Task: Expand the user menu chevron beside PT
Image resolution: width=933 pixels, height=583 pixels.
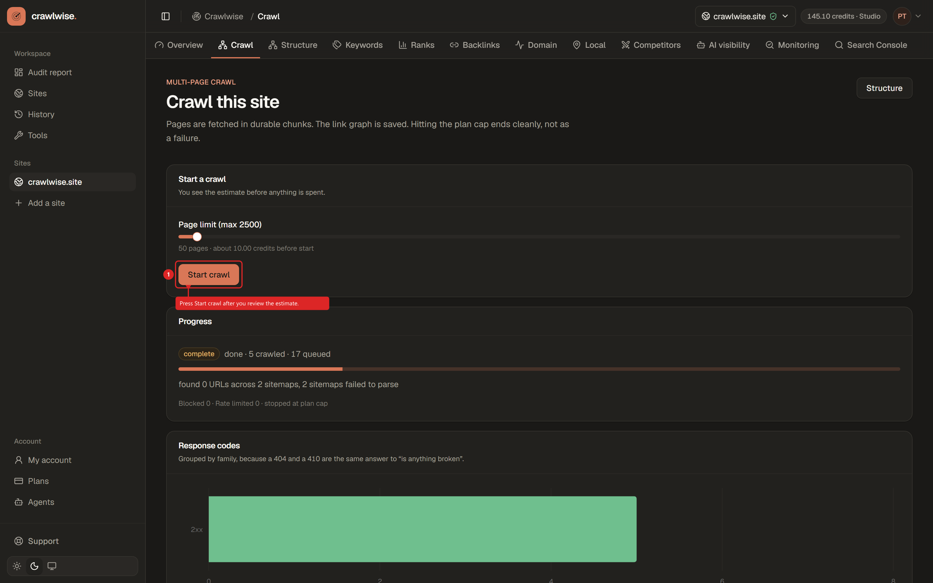Action: coord(918,16)
